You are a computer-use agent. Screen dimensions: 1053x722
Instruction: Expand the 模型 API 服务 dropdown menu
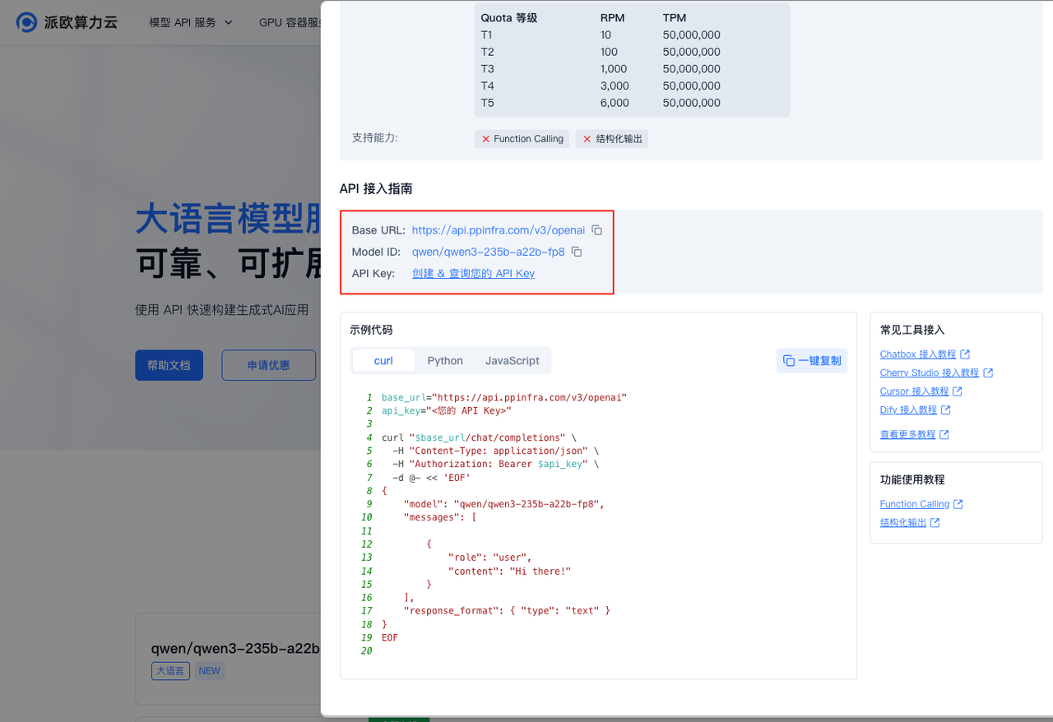pyautogui.click(x=191, y=22)
